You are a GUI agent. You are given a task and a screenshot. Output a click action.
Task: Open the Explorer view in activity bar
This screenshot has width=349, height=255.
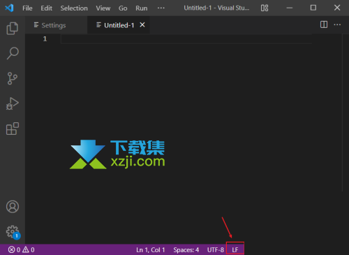coord(13,29)
